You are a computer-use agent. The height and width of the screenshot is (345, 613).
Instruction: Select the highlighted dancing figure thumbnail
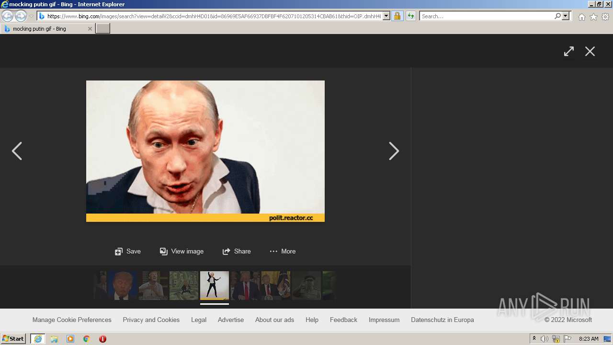pos(215,286)
